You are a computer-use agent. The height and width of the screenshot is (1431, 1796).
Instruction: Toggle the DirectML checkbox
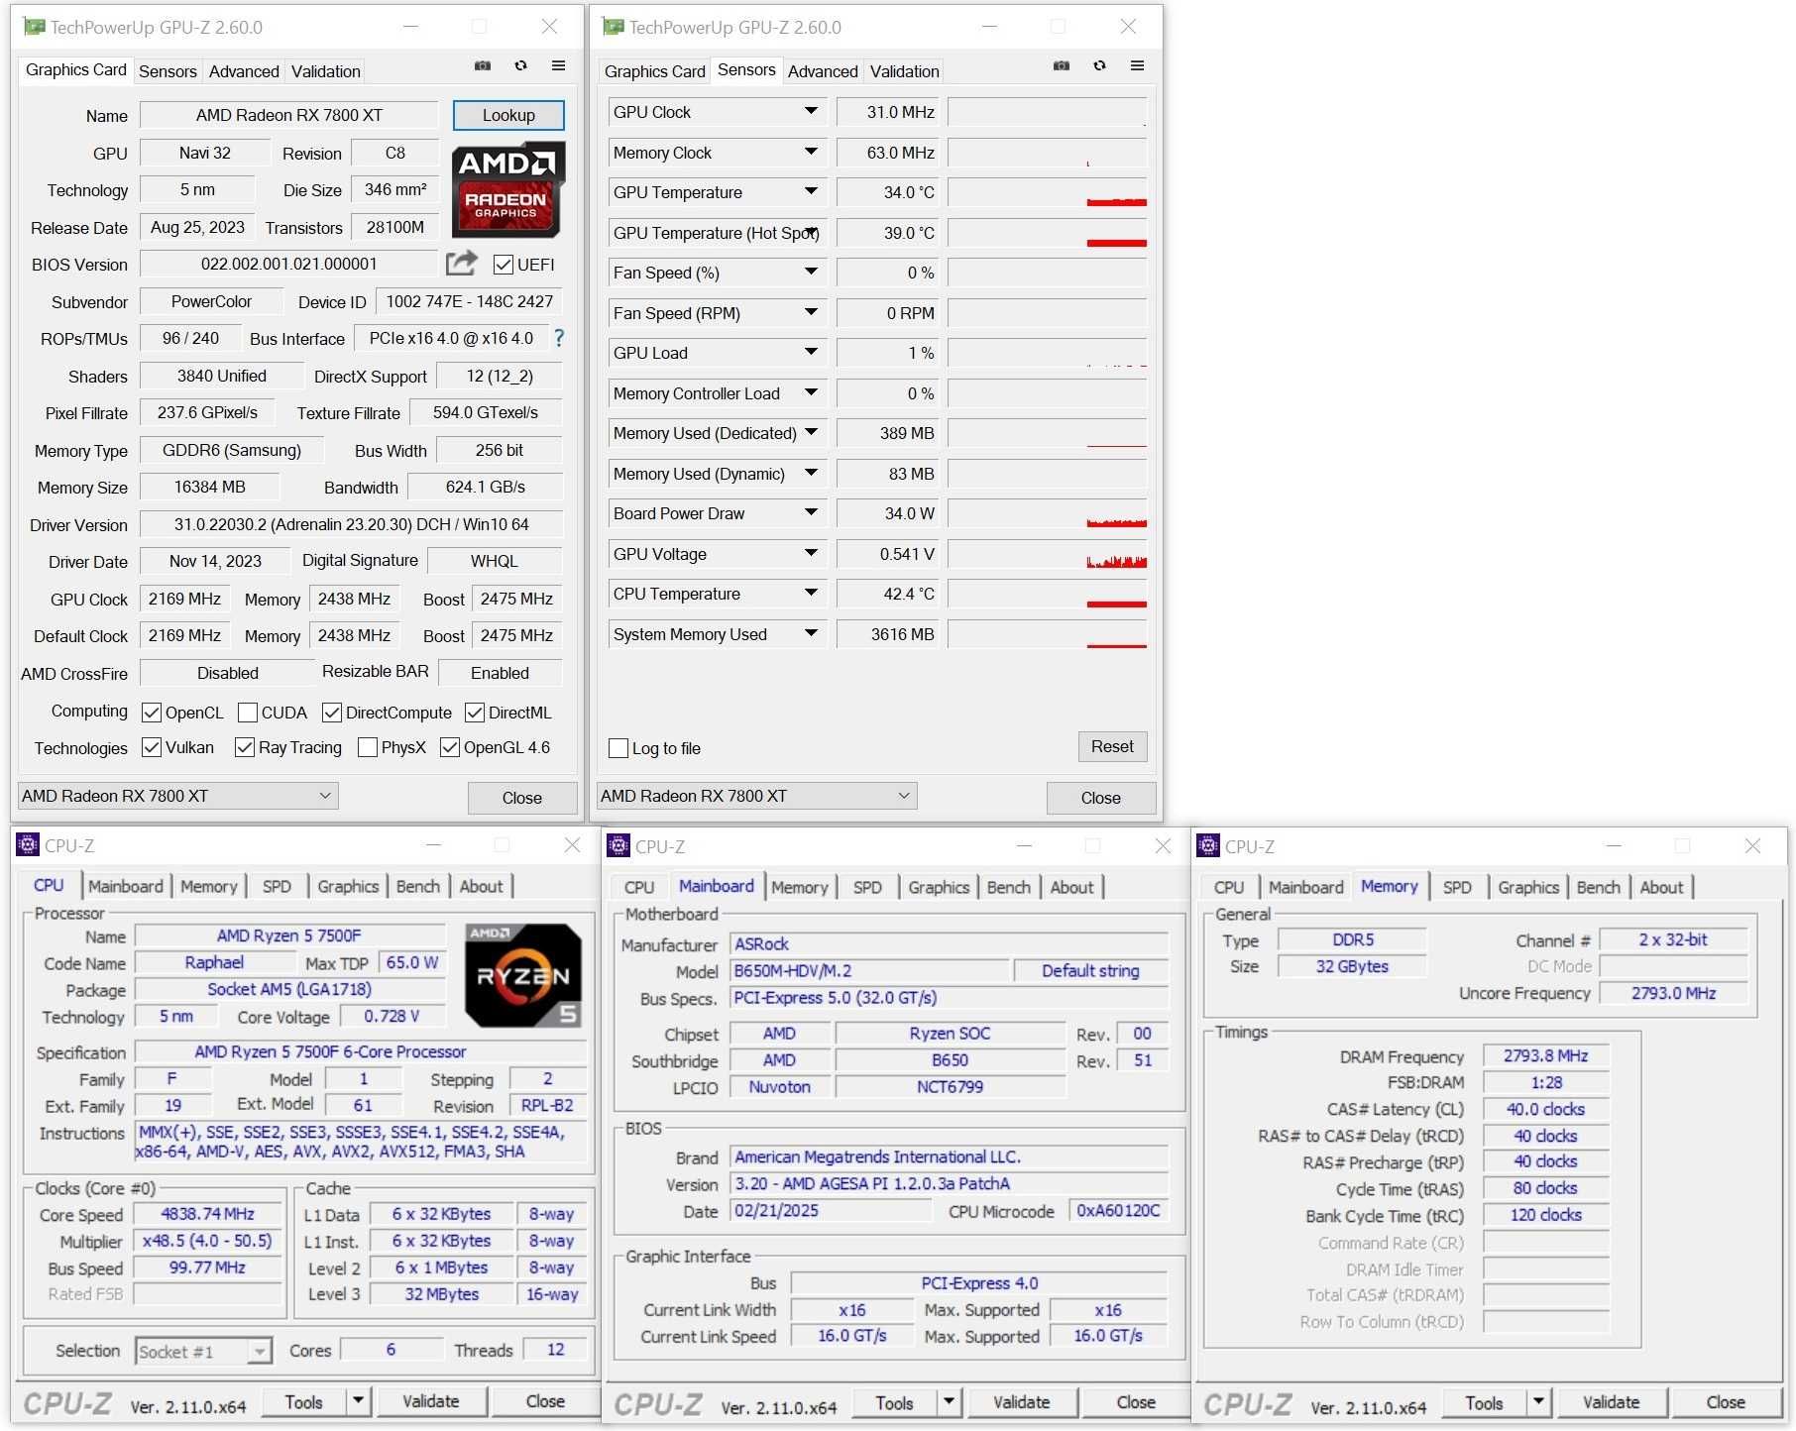pyautogui.click(x=475, y=713)
